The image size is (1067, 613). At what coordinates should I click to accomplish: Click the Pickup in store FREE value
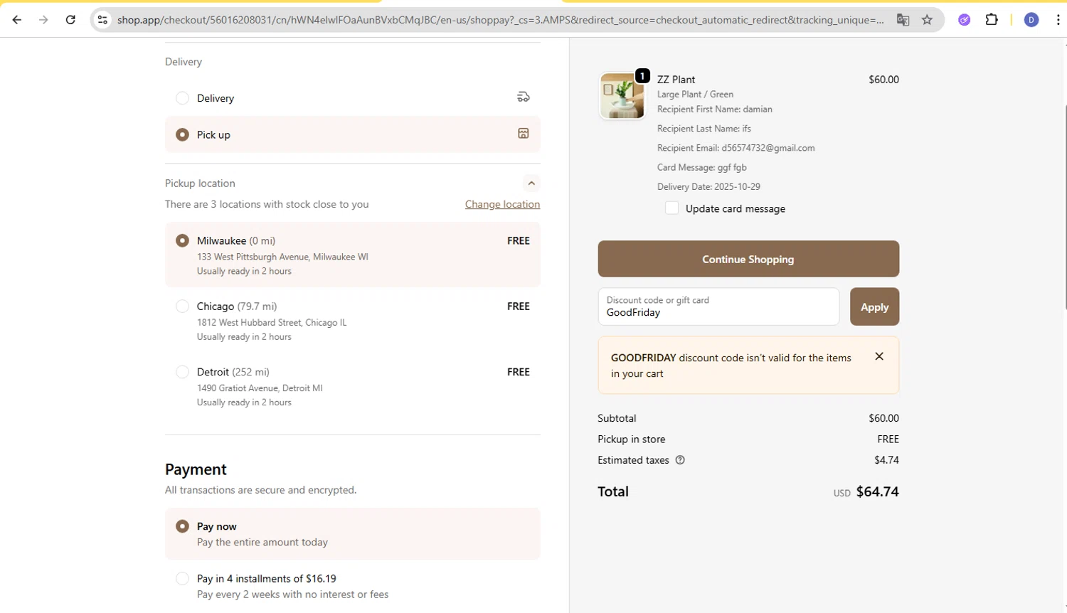pyautogui.click(x=888, y=439)
